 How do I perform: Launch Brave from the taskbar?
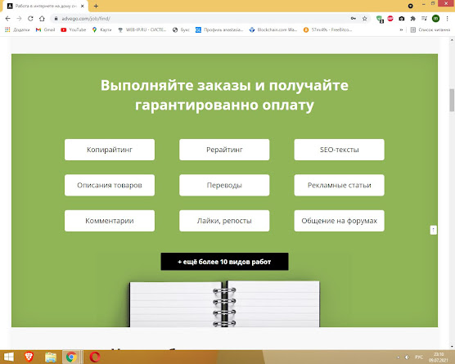click(x=29, y=357)
